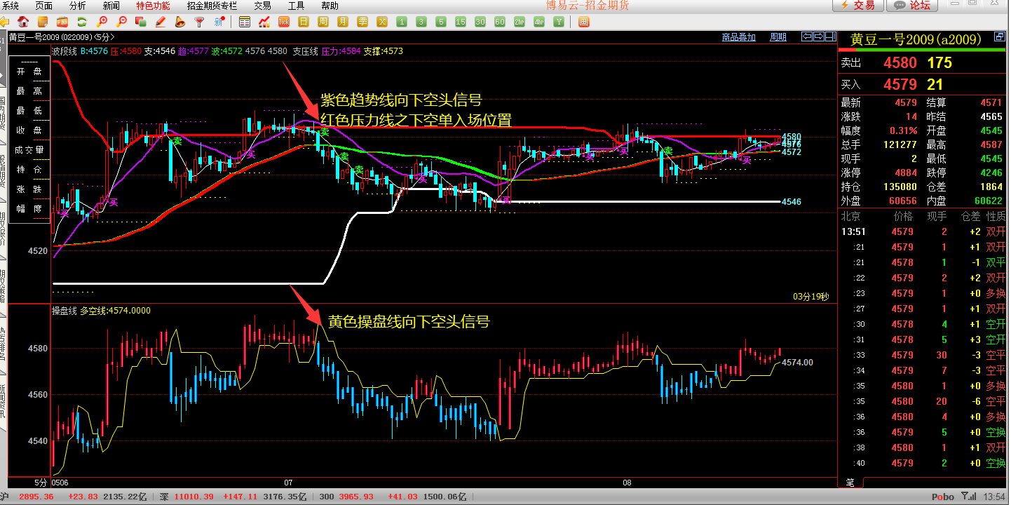
Task: Click the 周期 link
Action: pyautogui.click(x=778, y=37)
